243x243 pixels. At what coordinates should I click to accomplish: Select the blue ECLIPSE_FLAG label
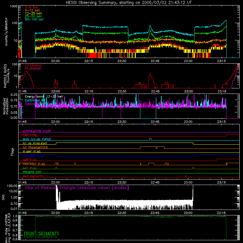(x=33, y=156)
